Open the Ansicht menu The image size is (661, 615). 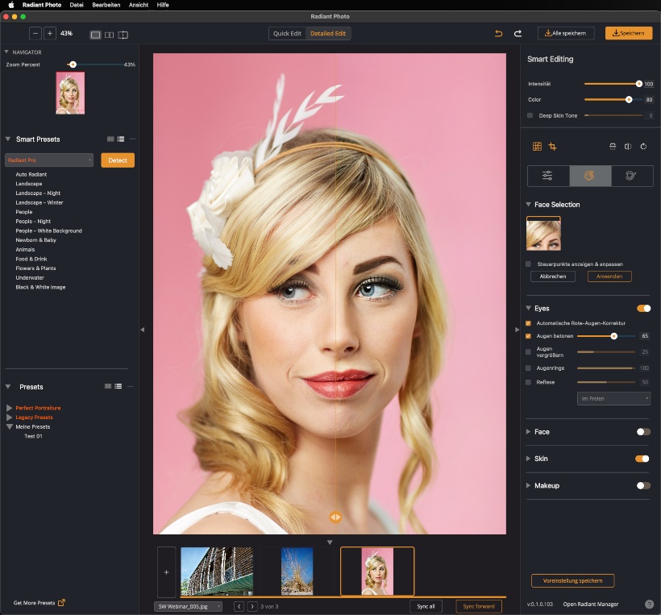tap(139, 5)
